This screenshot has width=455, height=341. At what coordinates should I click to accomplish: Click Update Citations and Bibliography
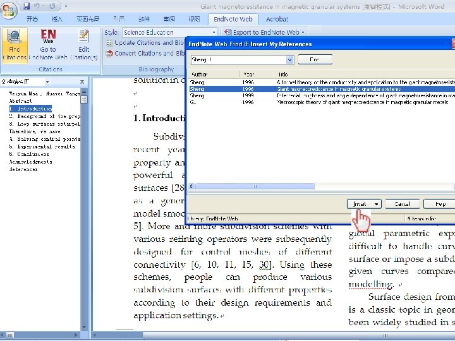point(145,43)
